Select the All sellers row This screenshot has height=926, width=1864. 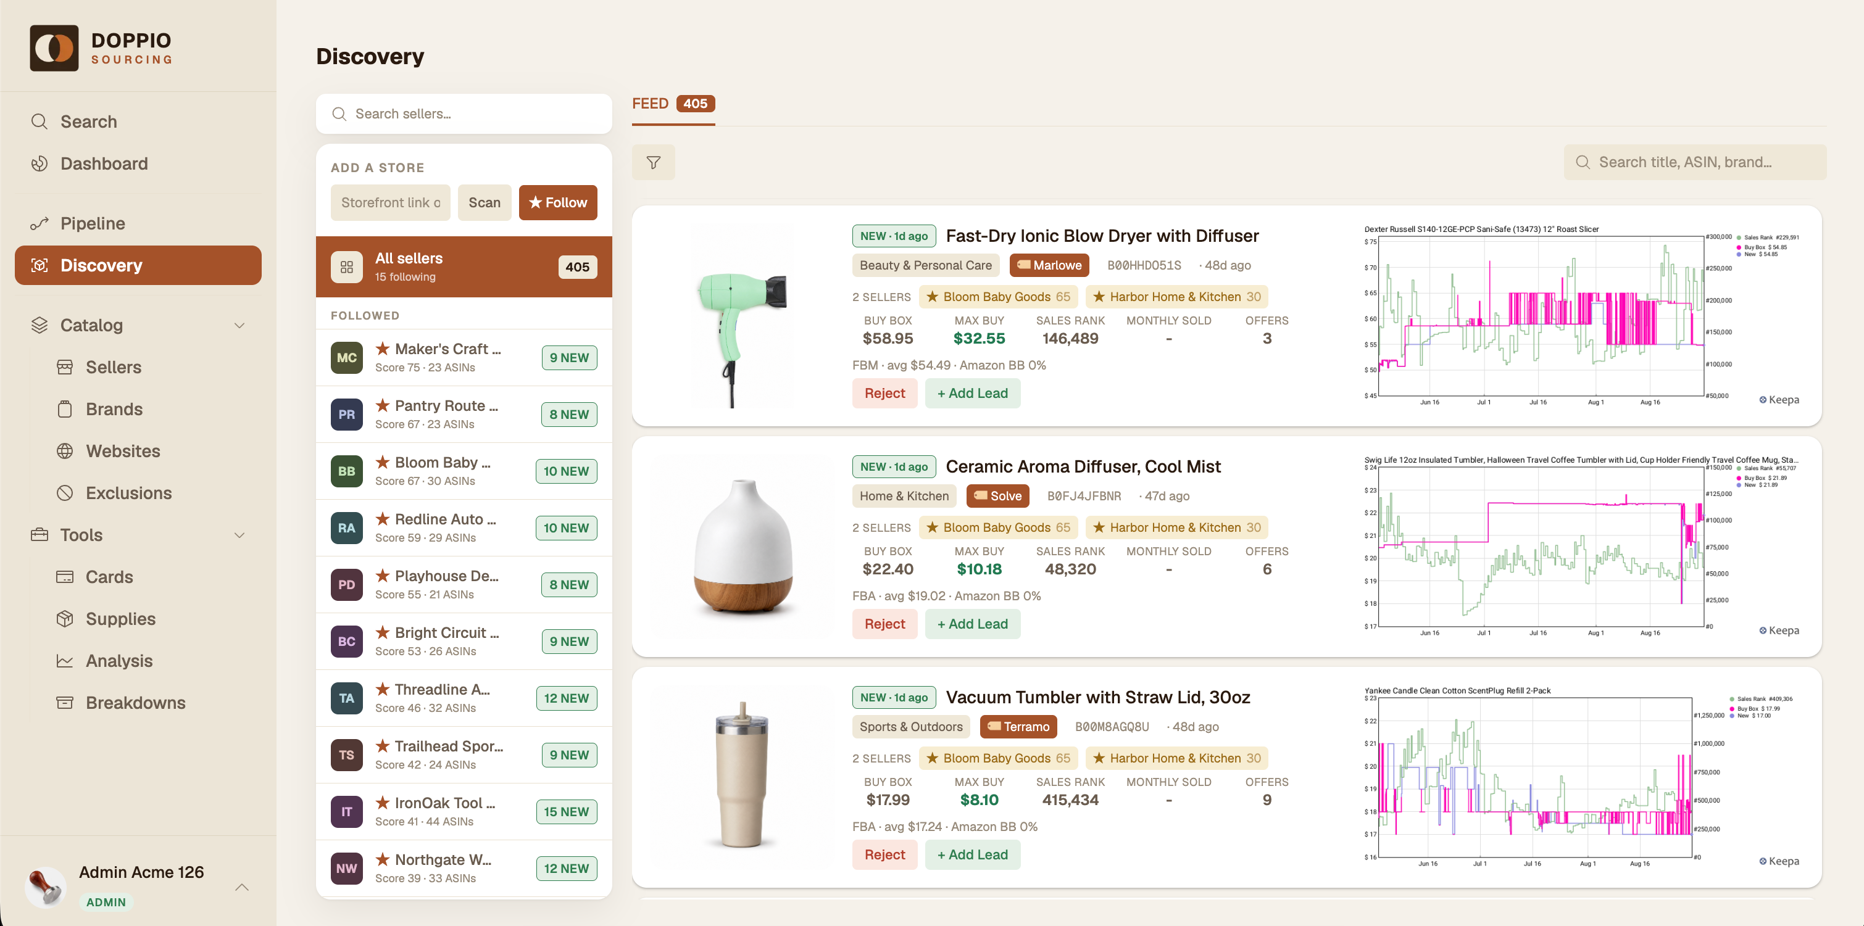click(464, 267)
